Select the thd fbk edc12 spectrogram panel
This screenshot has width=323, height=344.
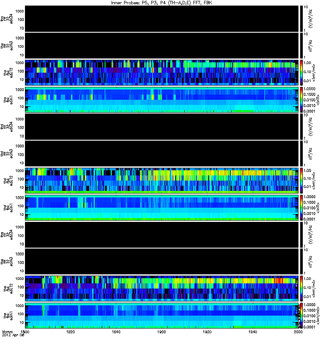tap(162, 181)
